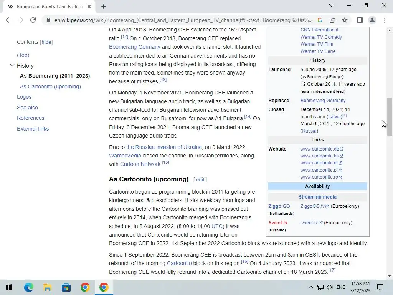Open the Streaming media link
Image resolution: width=393 pixels, height=295 pixels.
317,197
